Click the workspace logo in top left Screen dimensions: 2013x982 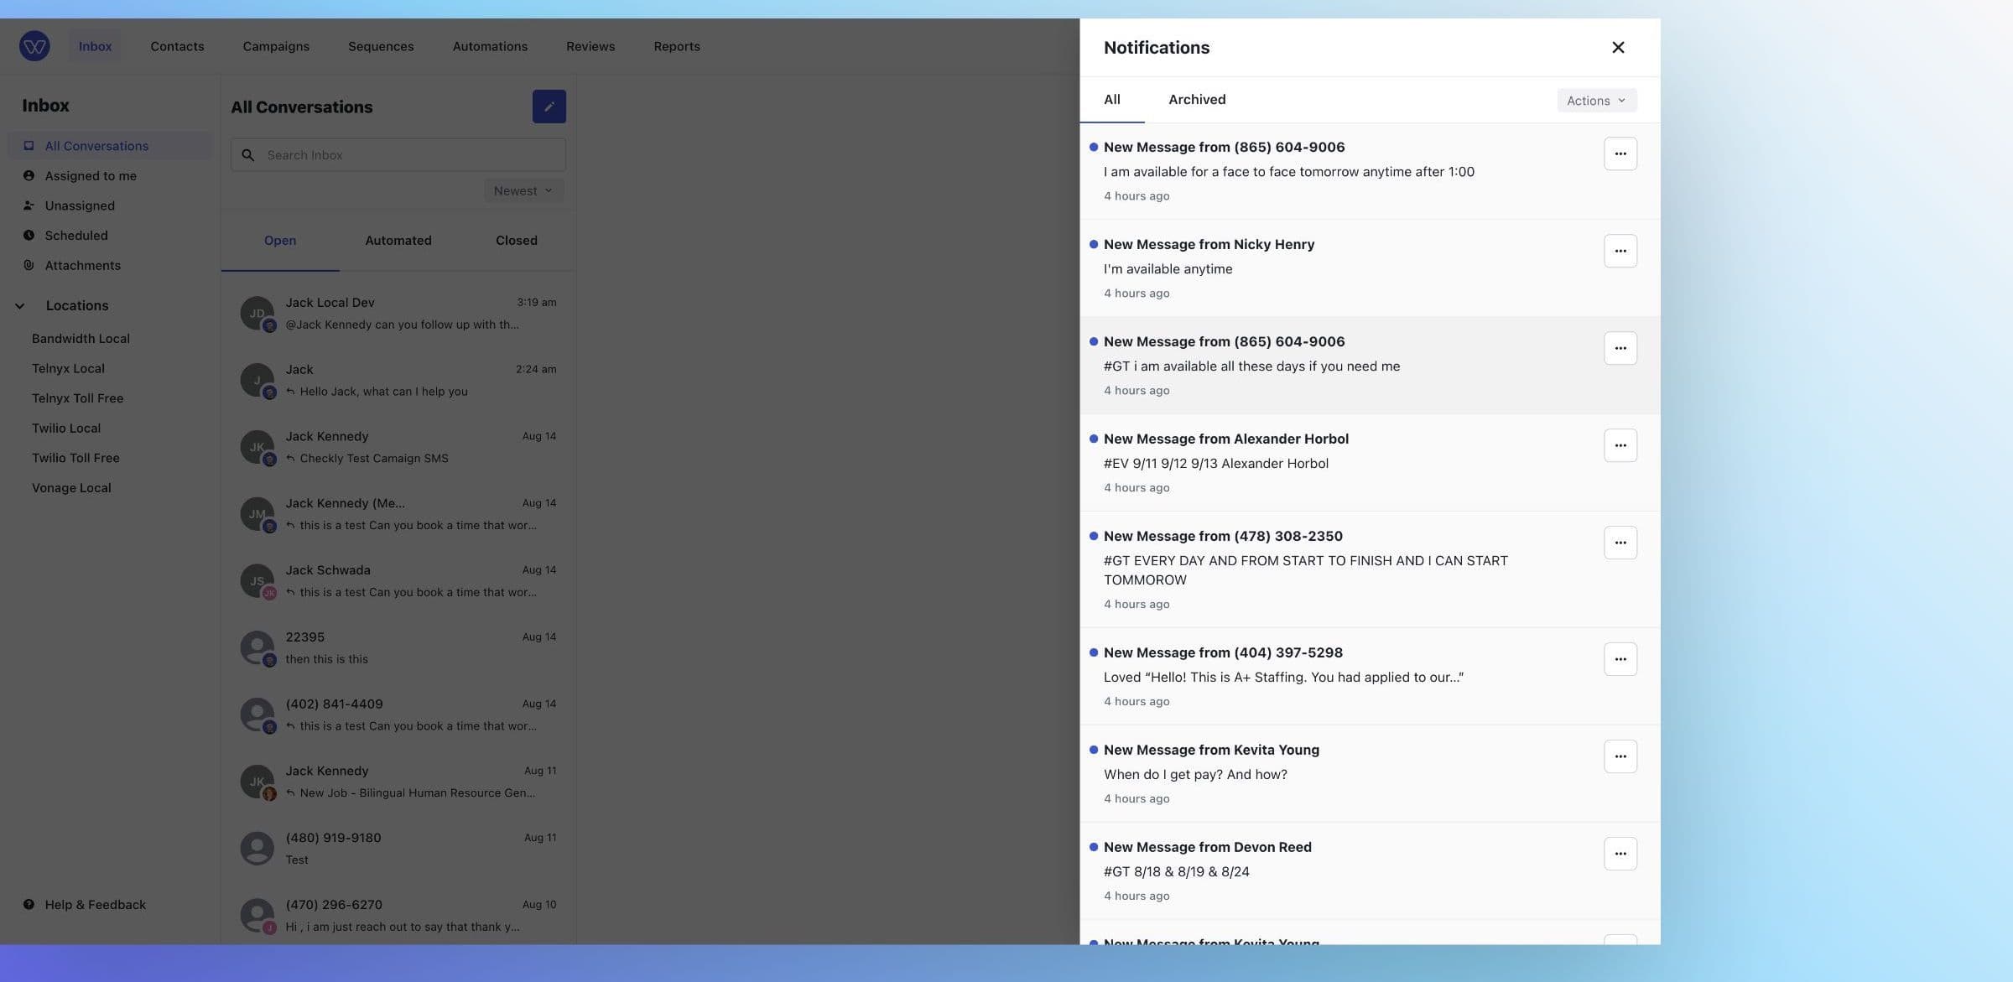(34, 46)
